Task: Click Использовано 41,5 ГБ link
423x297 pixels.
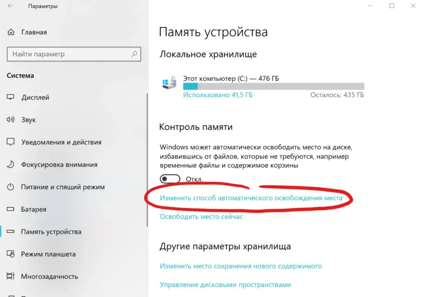Action: click(218, 95)
